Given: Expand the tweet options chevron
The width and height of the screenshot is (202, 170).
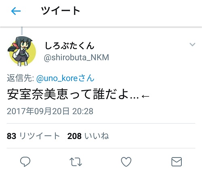Looking at the screenshot, I should point(192,44).
